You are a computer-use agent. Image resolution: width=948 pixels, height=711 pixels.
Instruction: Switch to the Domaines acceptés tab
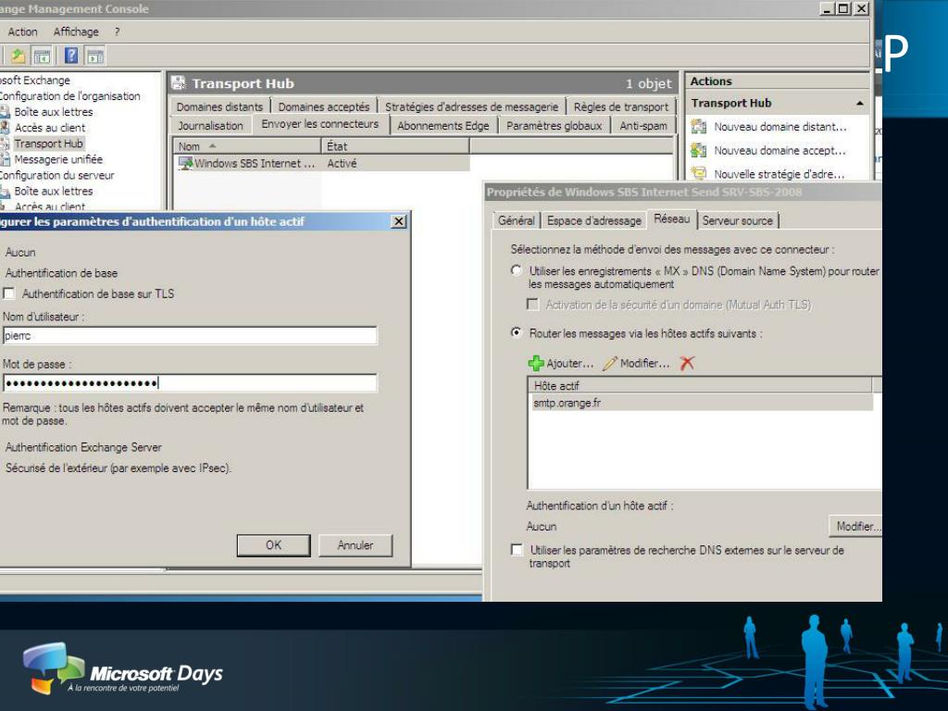(x=323, y=107)
